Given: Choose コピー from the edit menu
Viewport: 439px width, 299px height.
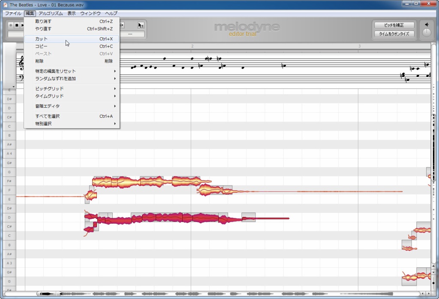Looking at the screenshot, I should click(x=72, y=46).
